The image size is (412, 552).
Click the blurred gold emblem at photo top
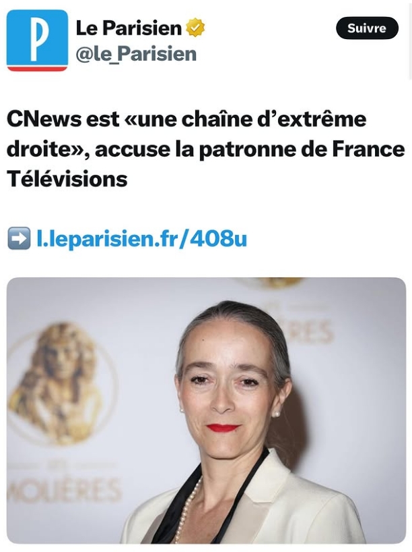pyautogui.click(x=276, y=282)
